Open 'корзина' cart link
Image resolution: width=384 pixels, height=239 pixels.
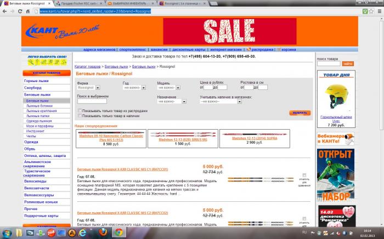tap(289, 50)
